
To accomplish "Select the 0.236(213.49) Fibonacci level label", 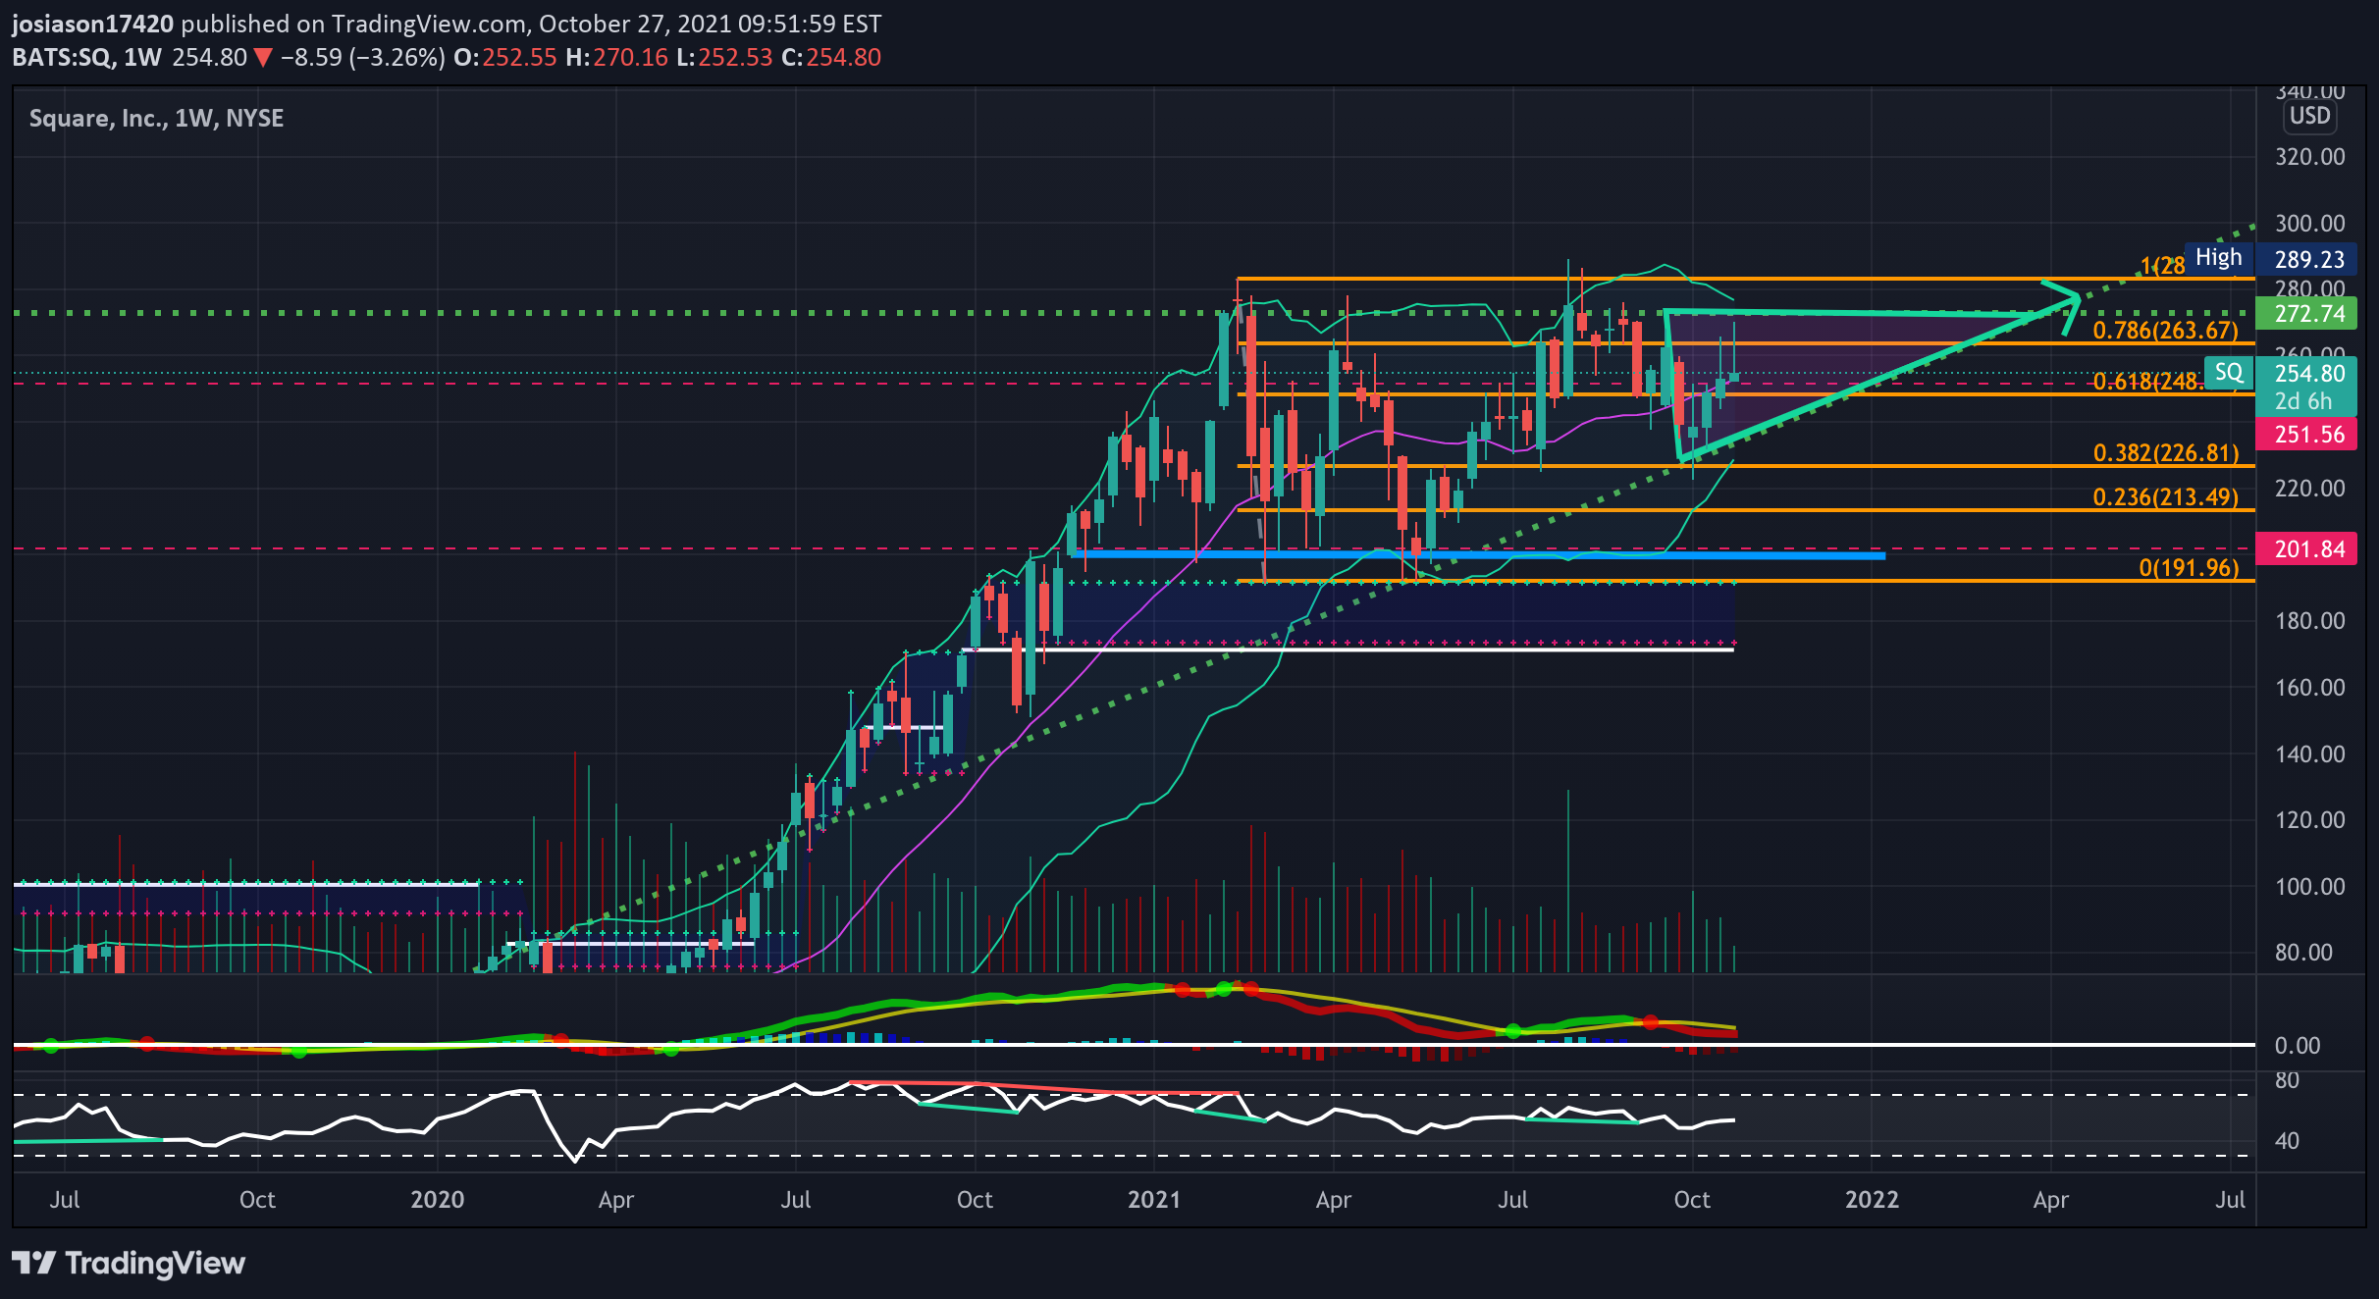I will coord(2166,497).
